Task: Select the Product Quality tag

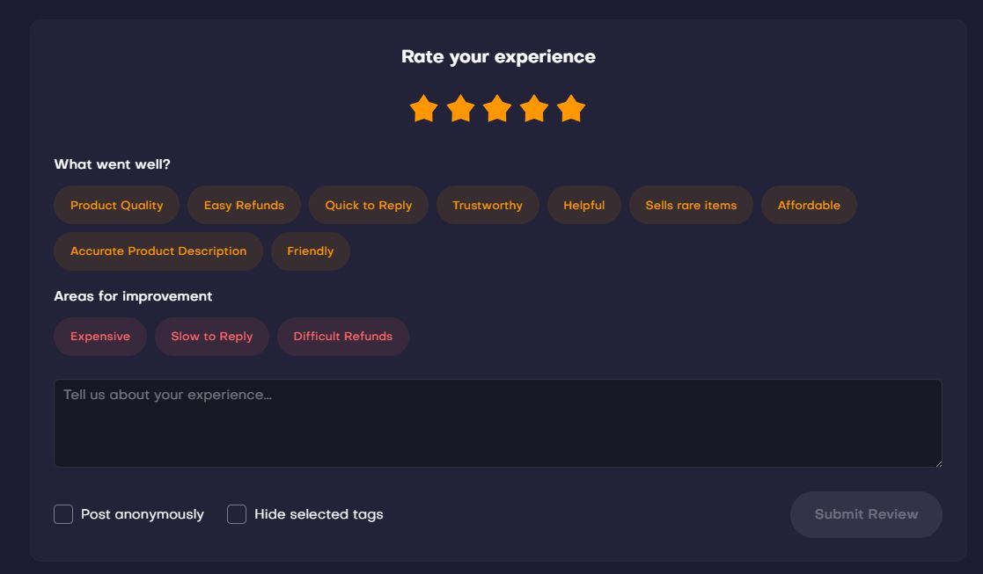Action: [116, 205]
